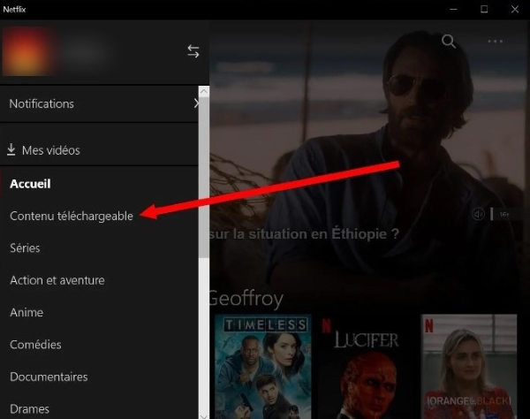
Task: Go to Séries category
Action: pos(25,248)
